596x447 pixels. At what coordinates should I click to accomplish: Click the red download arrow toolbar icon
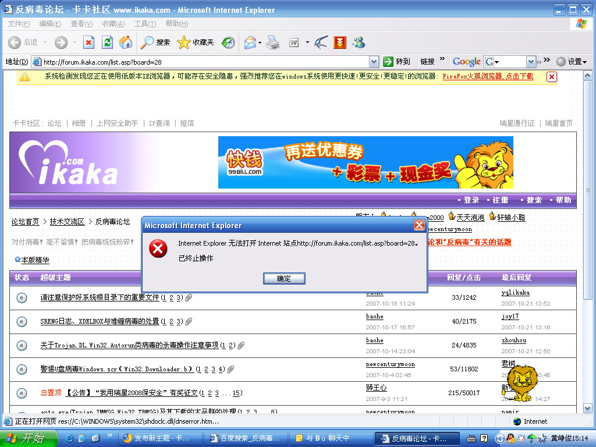tap(340, 42)
